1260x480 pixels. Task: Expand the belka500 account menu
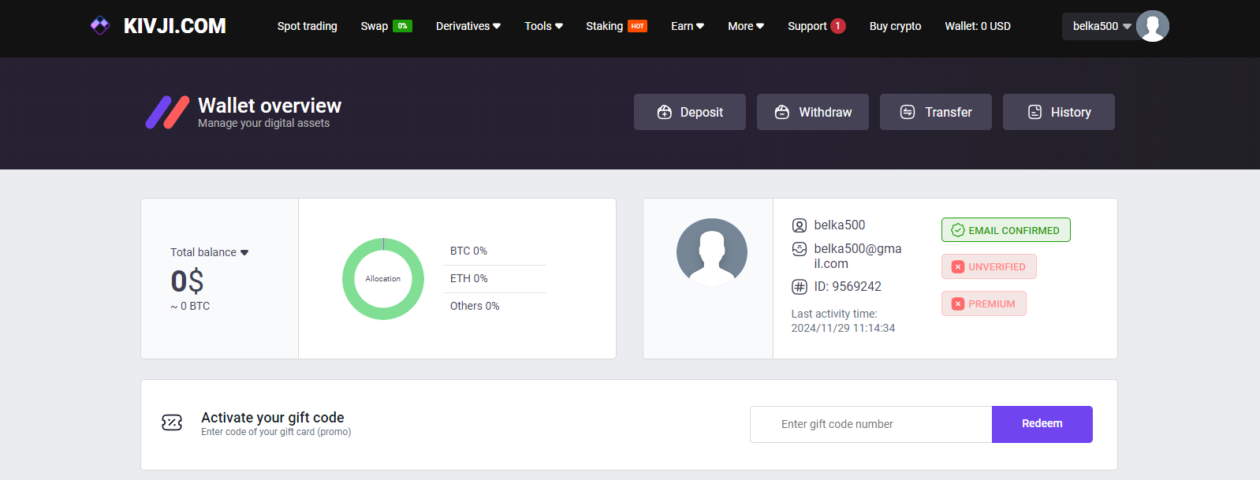[1101, 26]
